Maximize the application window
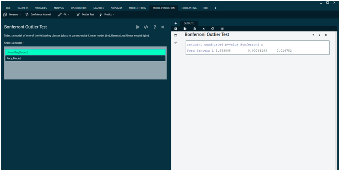Image resolution: width=340 pixels, height=171 pixels. click(327, 3)
